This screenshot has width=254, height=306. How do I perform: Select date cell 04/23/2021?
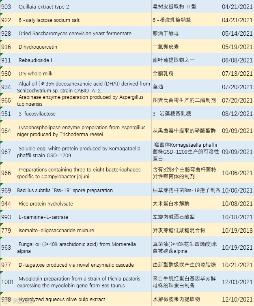[x=237, y=20]
